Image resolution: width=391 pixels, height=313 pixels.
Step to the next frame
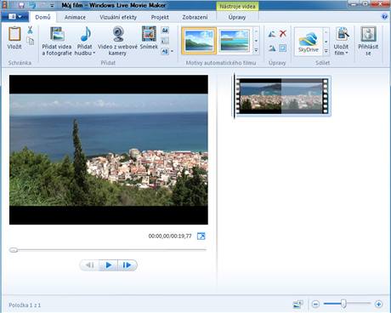tap(127, 265)
